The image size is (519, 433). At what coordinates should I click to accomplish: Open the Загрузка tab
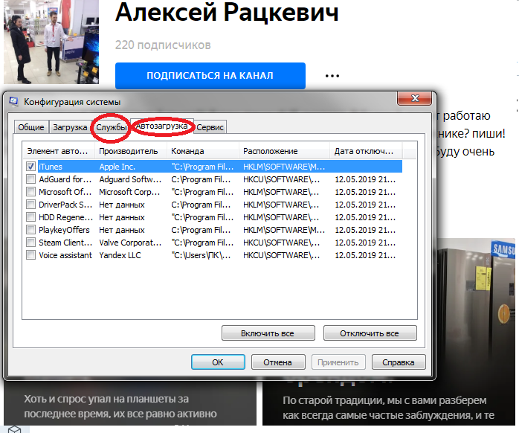click(70, 127)
